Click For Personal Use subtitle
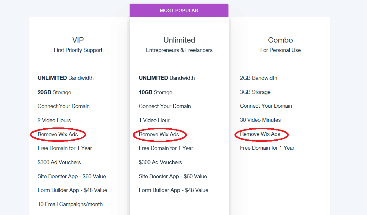This screenshot has width=367, height=215. (x=280, y=50)
